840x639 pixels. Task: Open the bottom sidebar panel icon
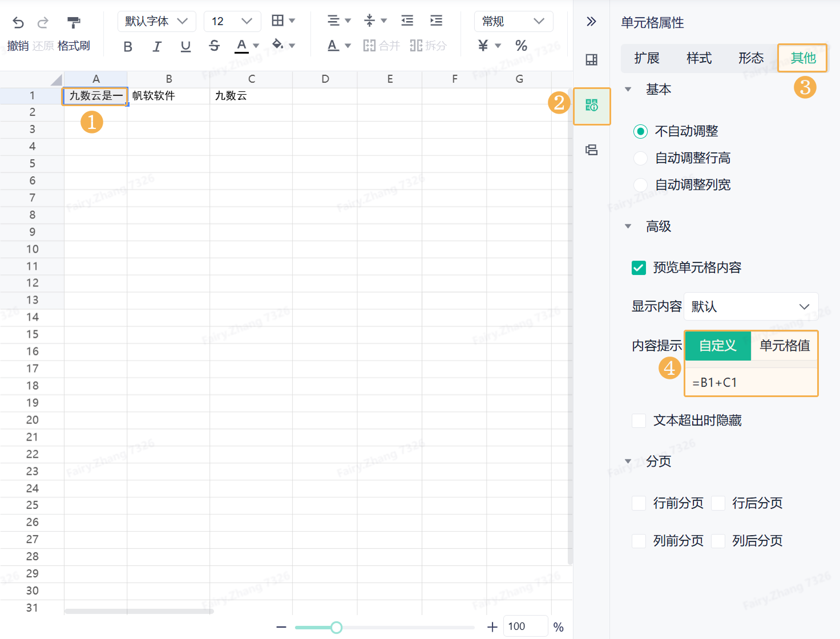(x=592, y=150)
